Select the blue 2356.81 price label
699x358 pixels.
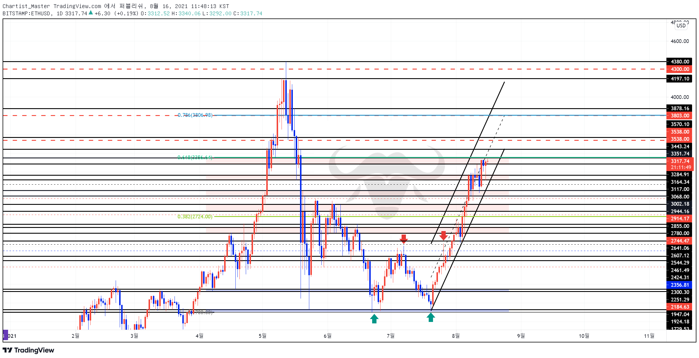(679, 285)
